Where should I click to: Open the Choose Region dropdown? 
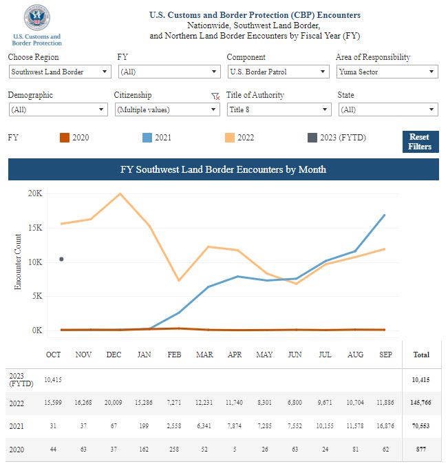click(x=60, y=72)
